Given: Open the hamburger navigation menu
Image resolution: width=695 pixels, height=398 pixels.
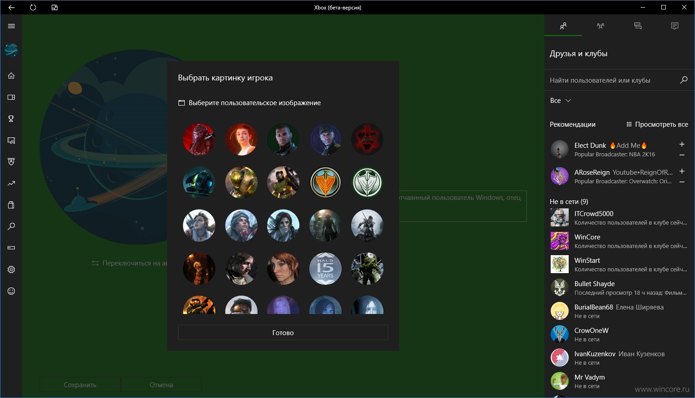Looking at the screenshot, I should click(11, 26).
